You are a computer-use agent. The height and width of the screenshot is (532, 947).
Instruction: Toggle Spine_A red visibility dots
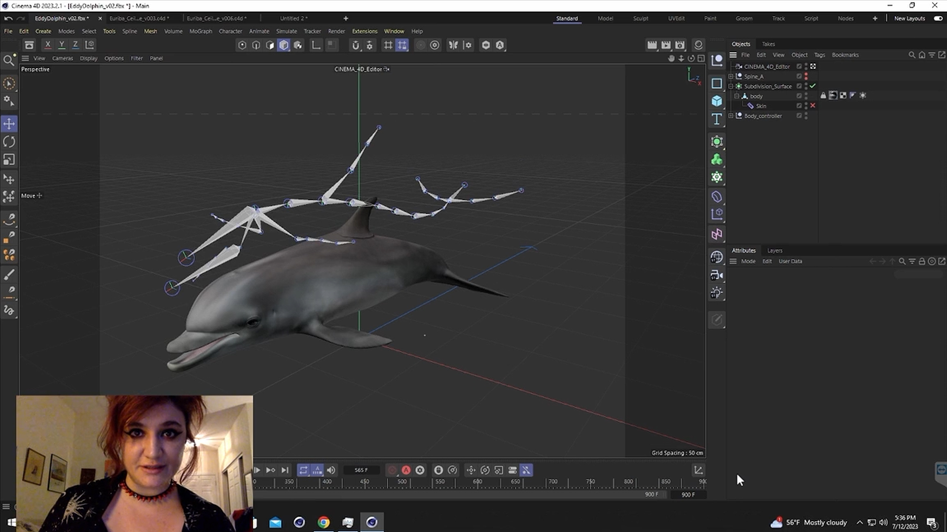point(806,76)
